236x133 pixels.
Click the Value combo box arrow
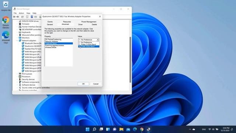click(x=98, y=40)
